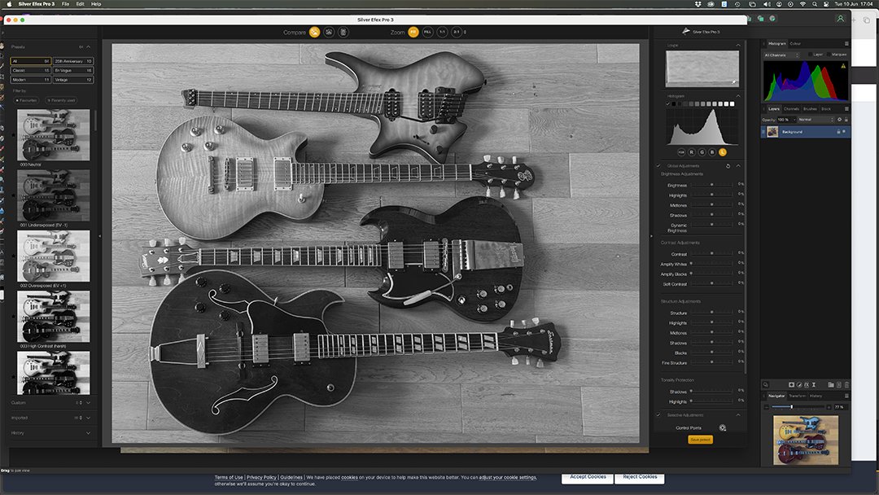Filter presets by Favourites
The height and width of the screenshot is (495, 879).
[27, 100]
